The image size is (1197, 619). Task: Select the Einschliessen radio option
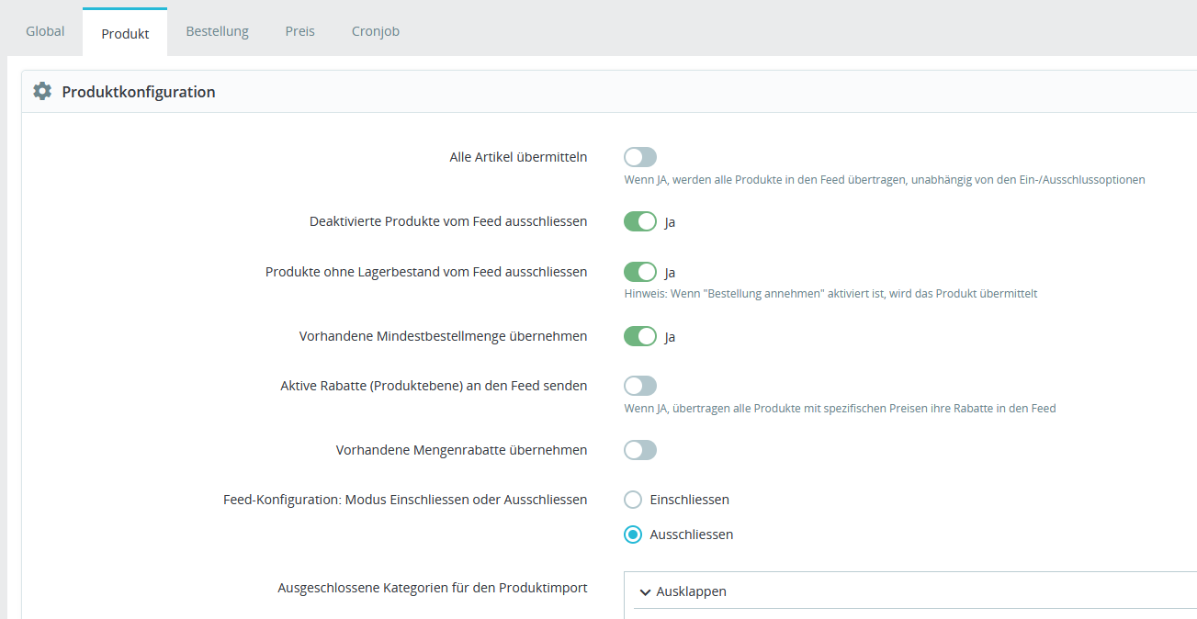(x=633, y=500)
